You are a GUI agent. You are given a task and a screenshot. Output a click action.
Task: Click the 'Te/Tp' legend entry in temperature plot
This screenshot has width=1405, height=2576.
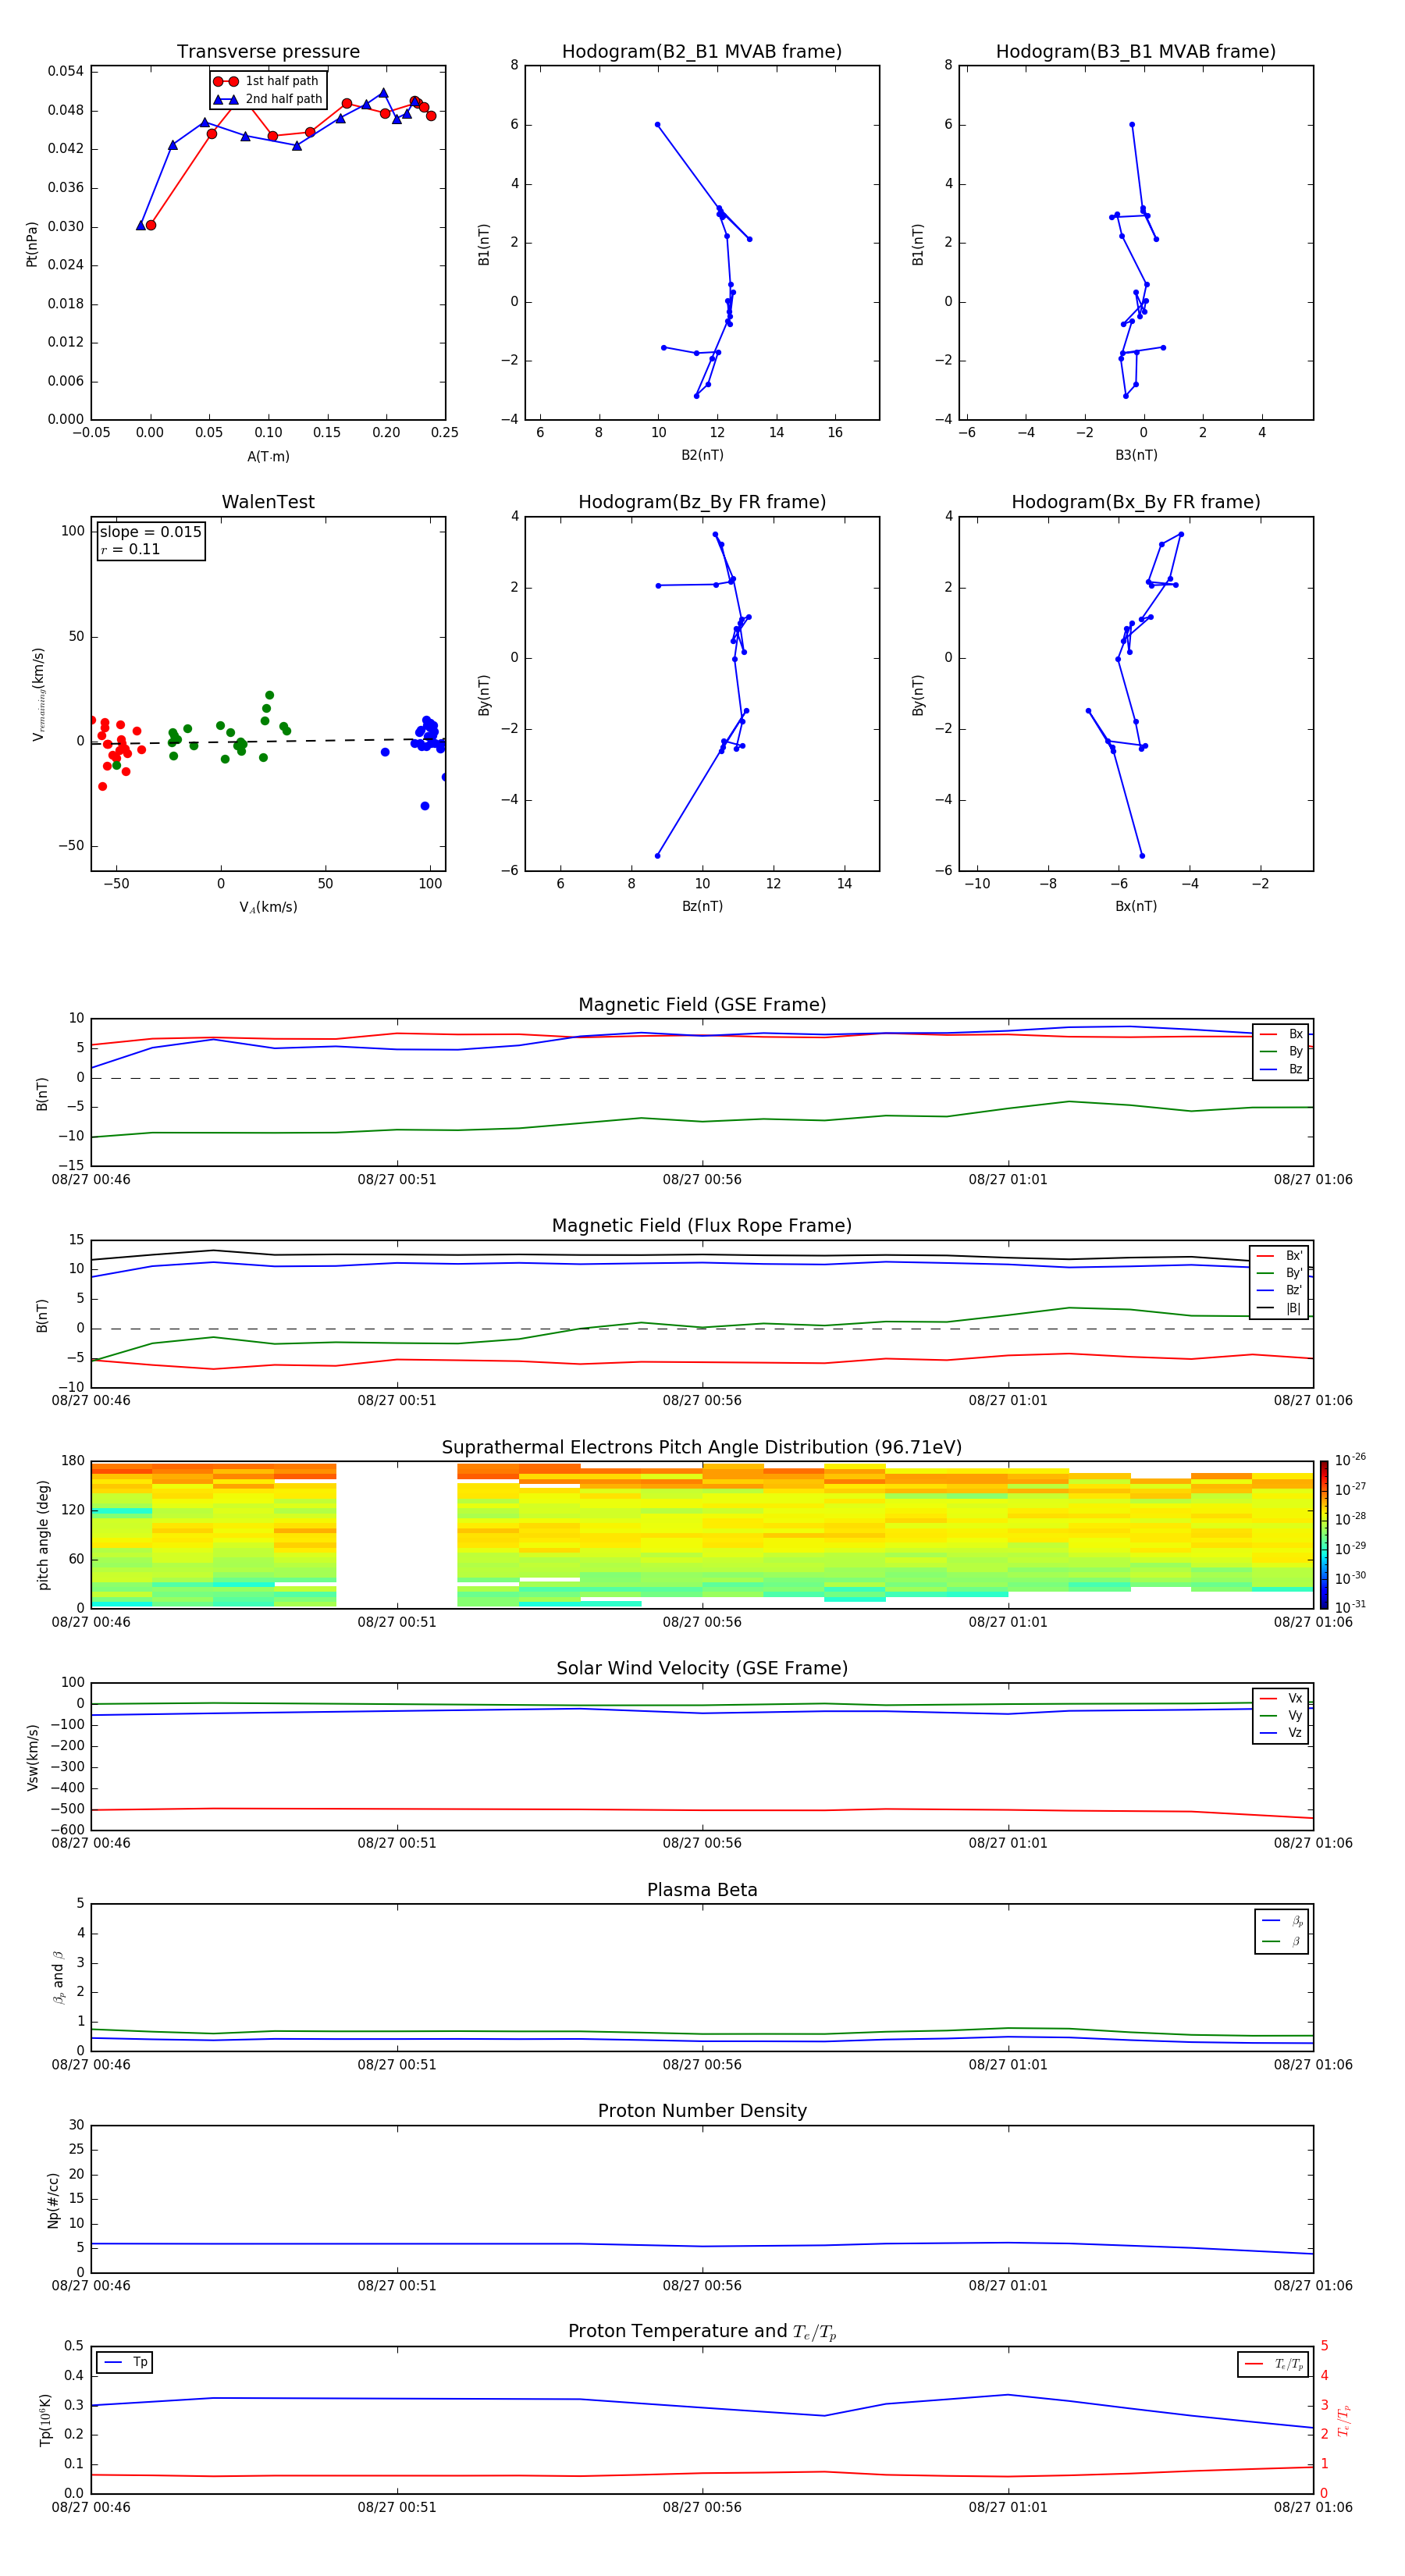1274,2364
